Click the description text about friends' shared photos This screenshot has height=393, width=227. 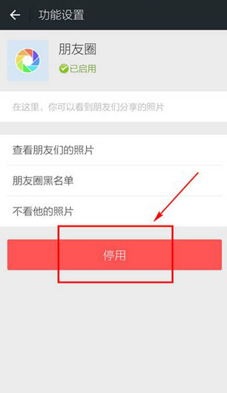point(88,107)
